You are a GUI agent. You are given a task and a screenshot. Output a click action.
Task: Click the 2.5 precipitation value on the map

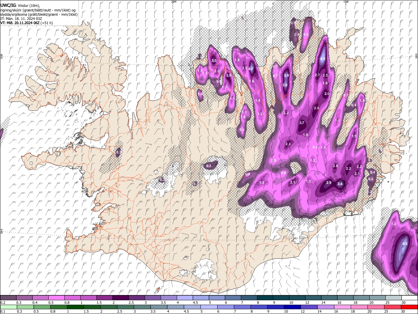pyautogui.click(x=325, y=75)
